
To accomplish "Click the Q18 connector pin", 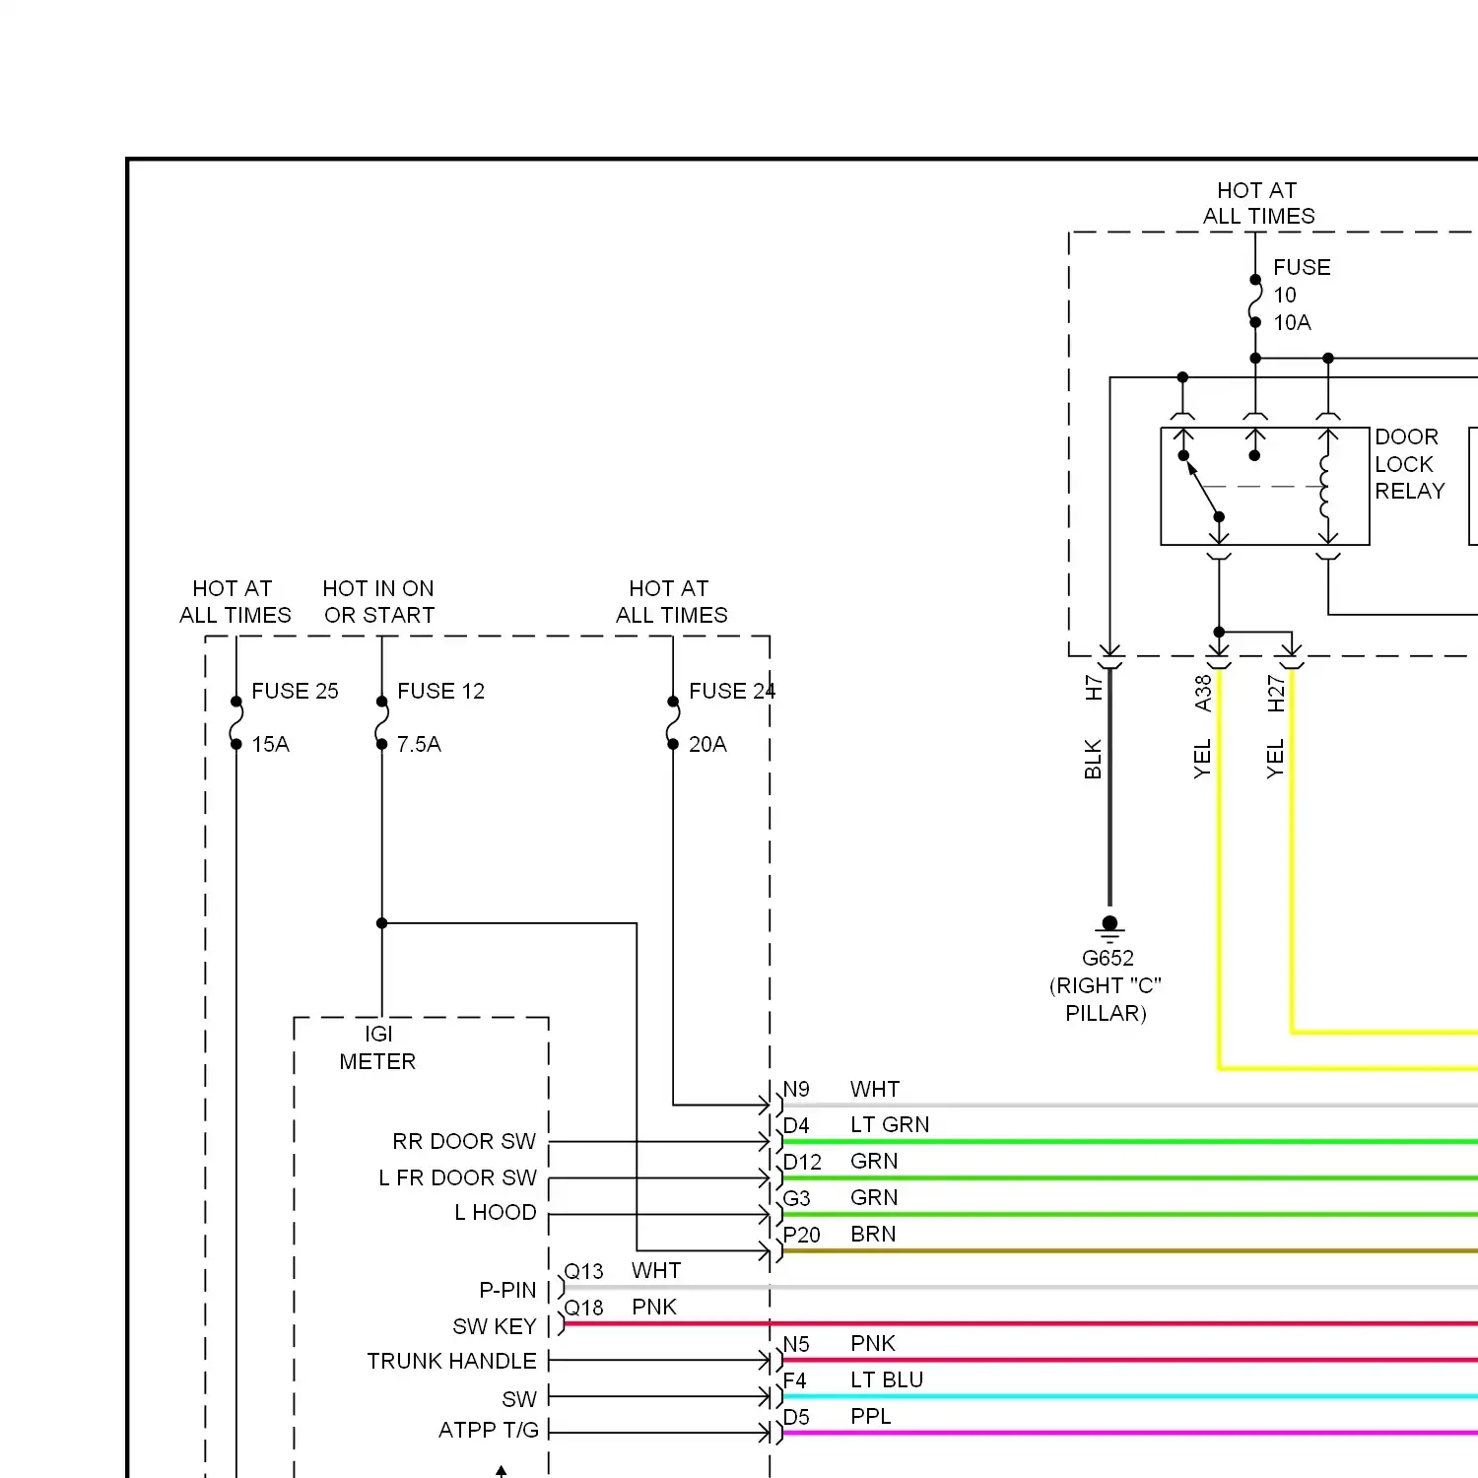I will point(583,1308).
